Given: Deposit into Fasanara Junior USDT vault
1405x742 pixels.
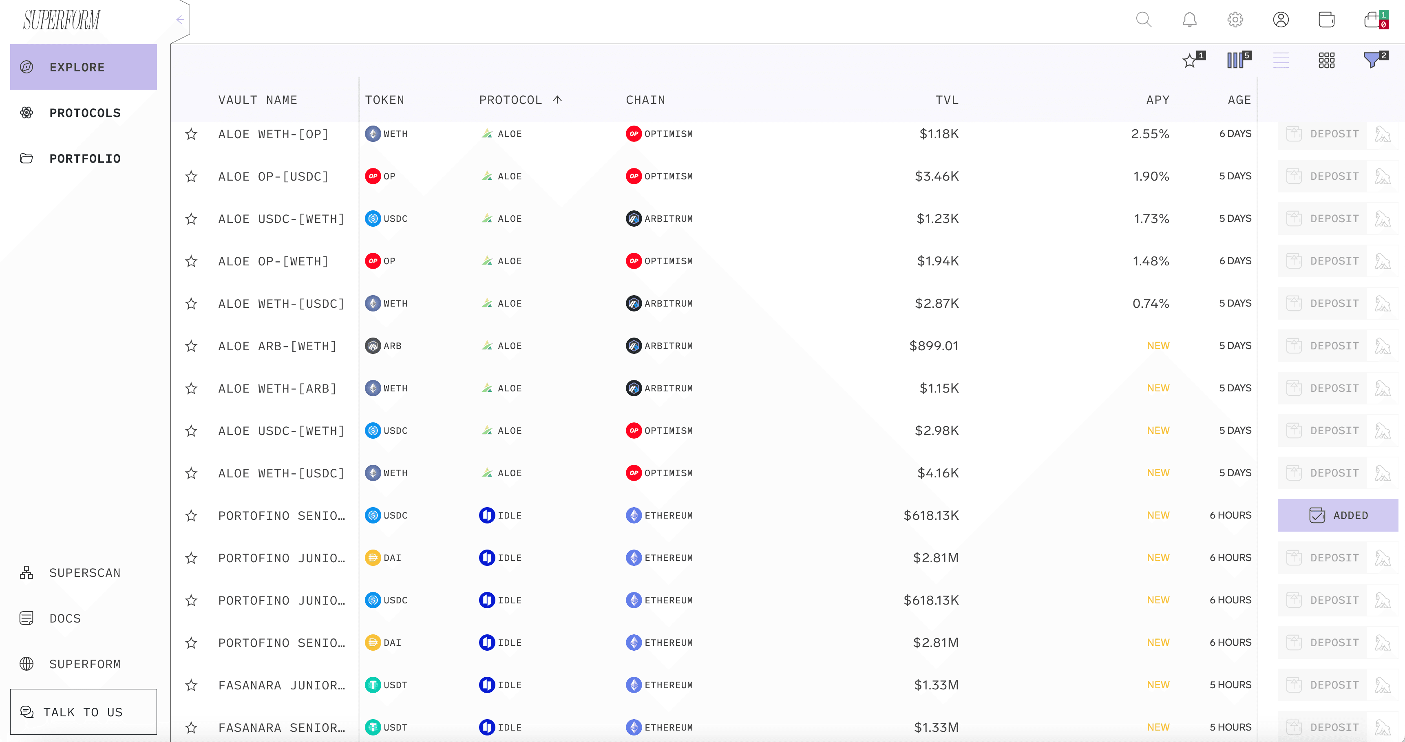Looking at the screenshot, I should point(1322,685).
